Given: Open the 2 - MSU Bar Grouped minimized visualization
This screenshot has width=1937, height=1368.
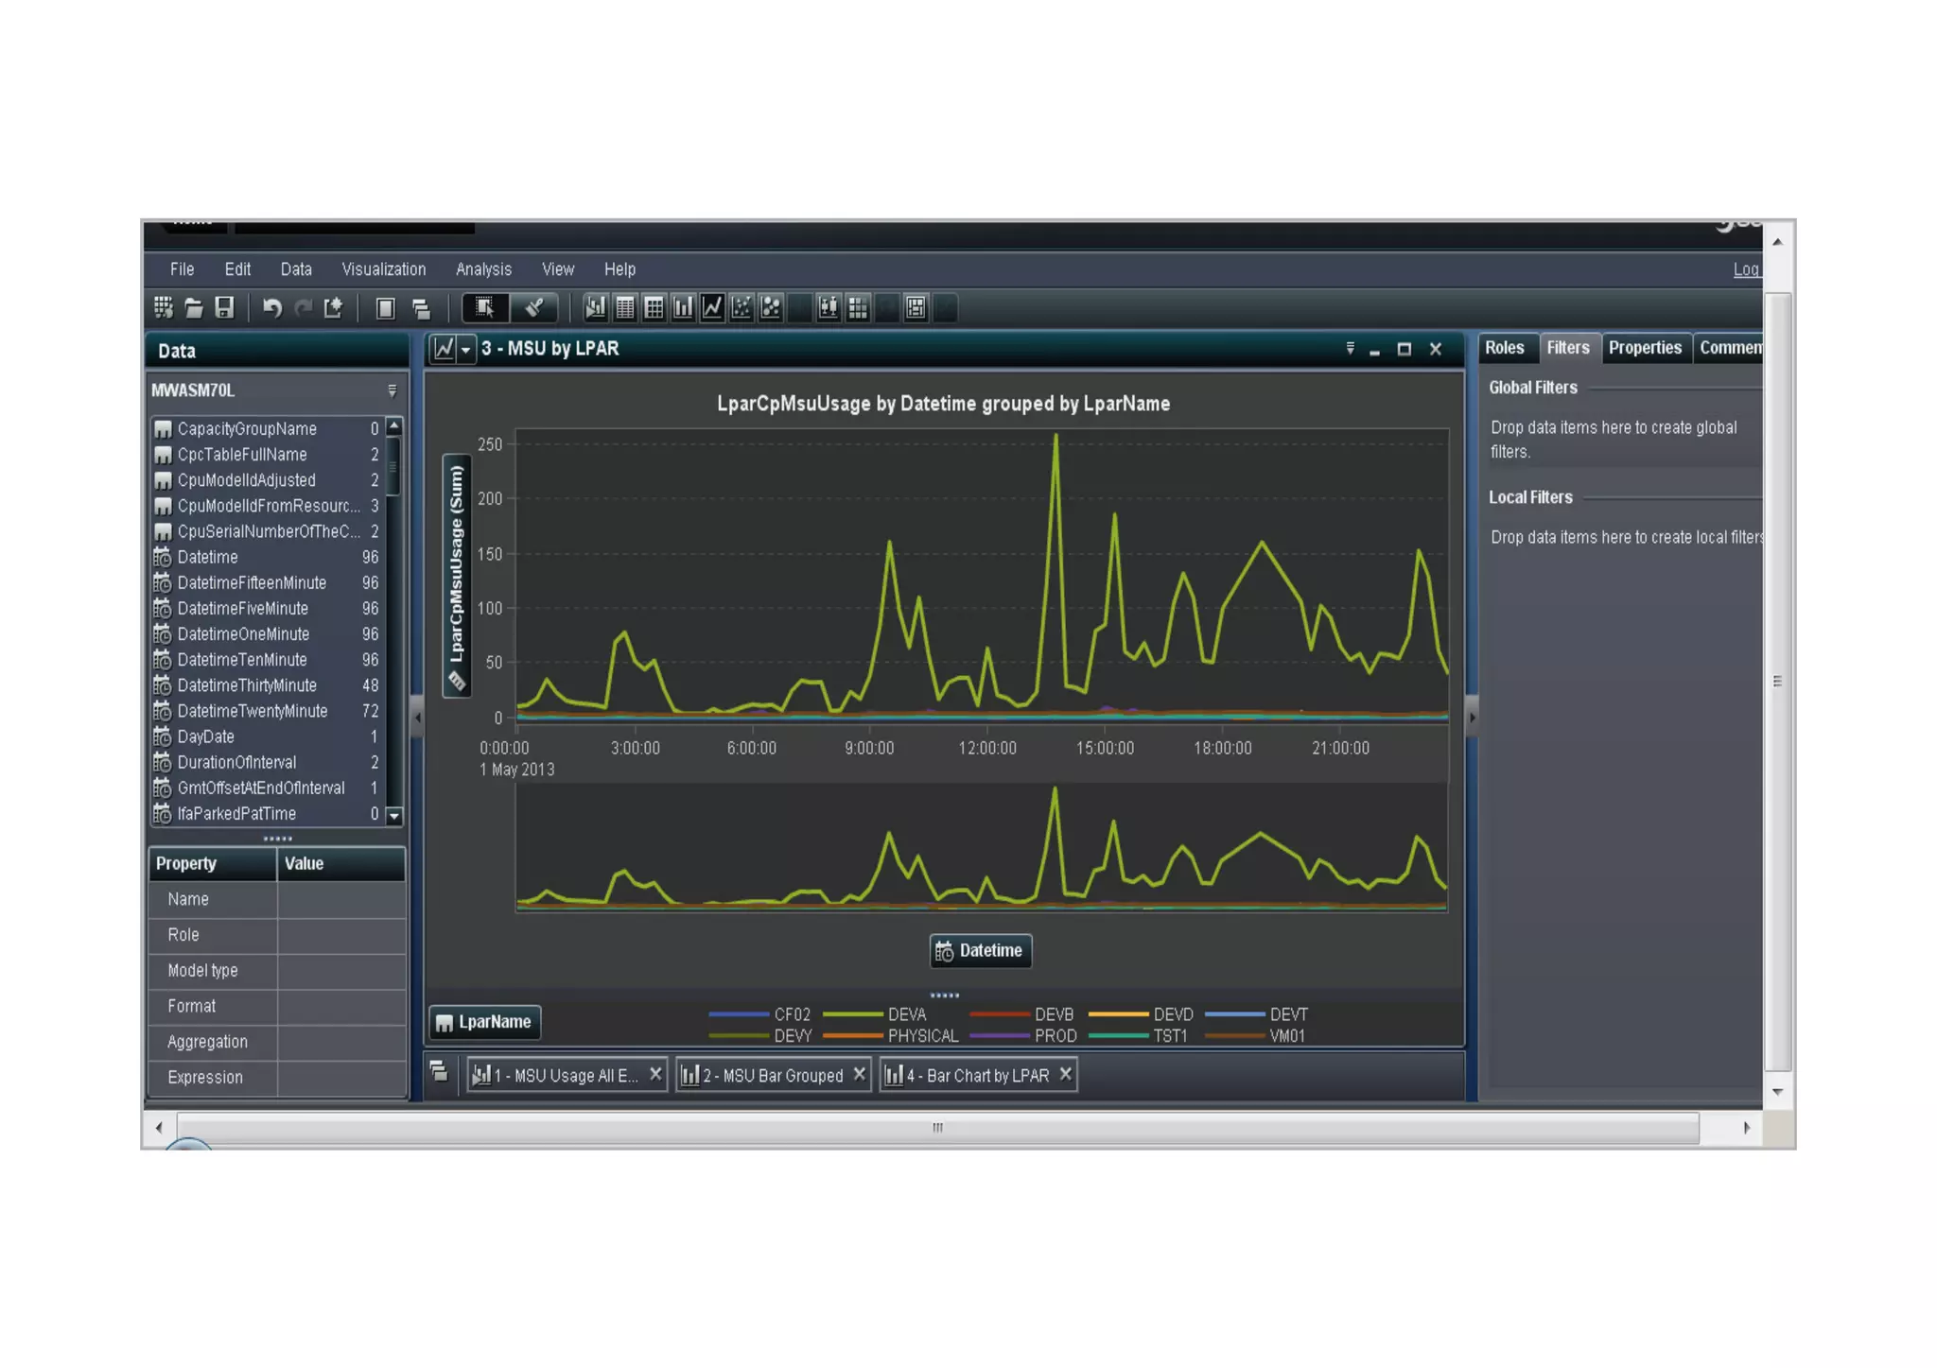Looking at the screenshot, I should (x=771, y=1076).
